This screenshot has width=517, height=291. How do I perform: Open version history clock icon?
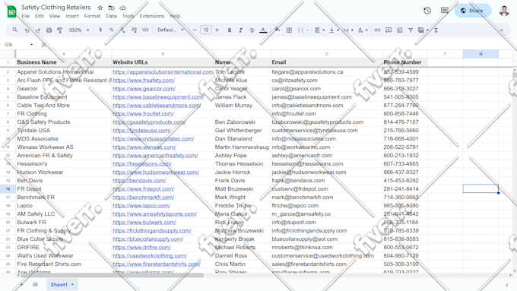coord(427,11)
